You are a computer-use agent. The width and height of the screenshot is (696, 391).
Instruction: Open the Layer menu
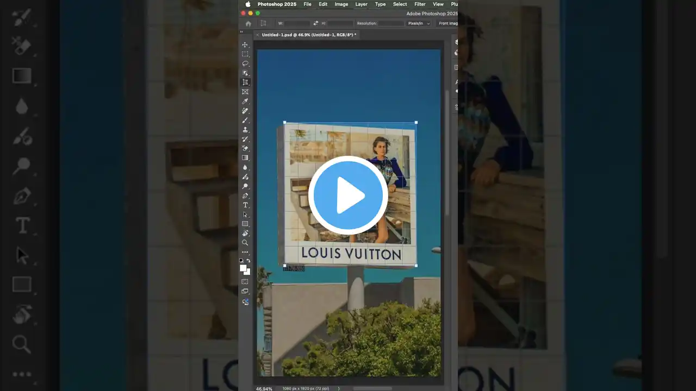pyautogui.click(x=362, y=4)
